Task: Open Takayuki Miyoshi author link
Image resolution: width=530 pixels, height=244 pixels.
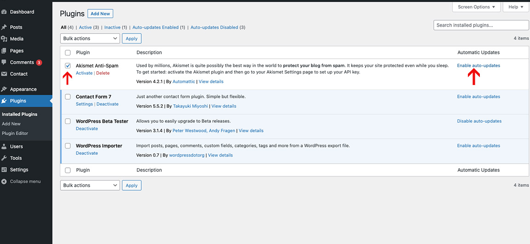Action: click(190, 106)
